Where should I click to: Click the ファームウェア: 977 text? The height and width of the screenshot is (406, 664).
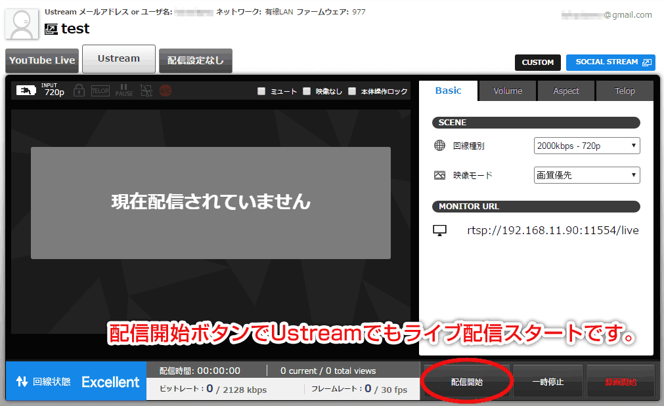click(331, 12)
